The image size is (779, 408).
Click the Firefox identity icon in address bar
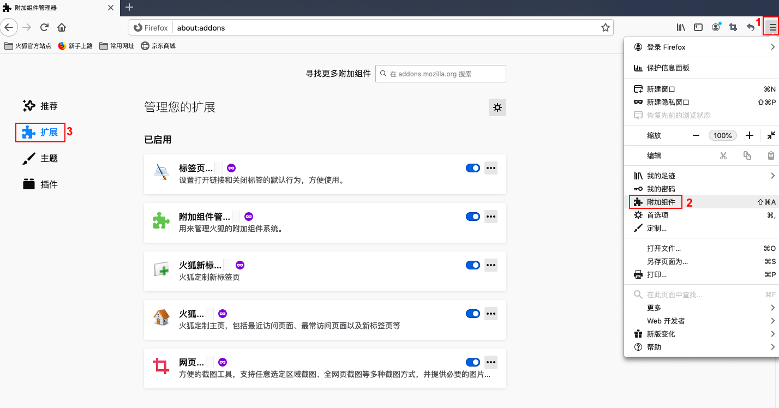tap(151, 28)
